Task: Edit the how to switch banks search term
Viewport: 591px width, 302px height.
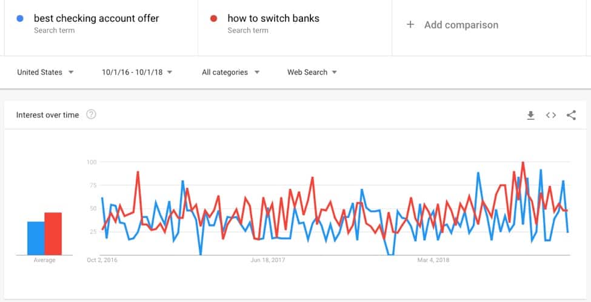Action: (273, 18)
